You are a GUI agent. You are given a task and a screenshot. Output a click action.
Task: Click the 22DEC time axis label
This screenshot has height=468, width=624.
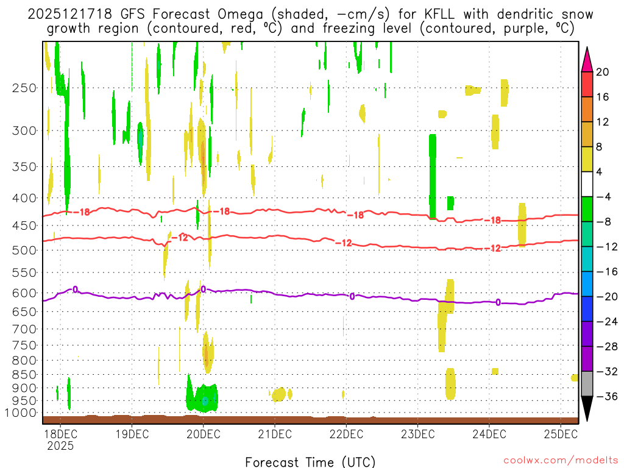point(346,434)
